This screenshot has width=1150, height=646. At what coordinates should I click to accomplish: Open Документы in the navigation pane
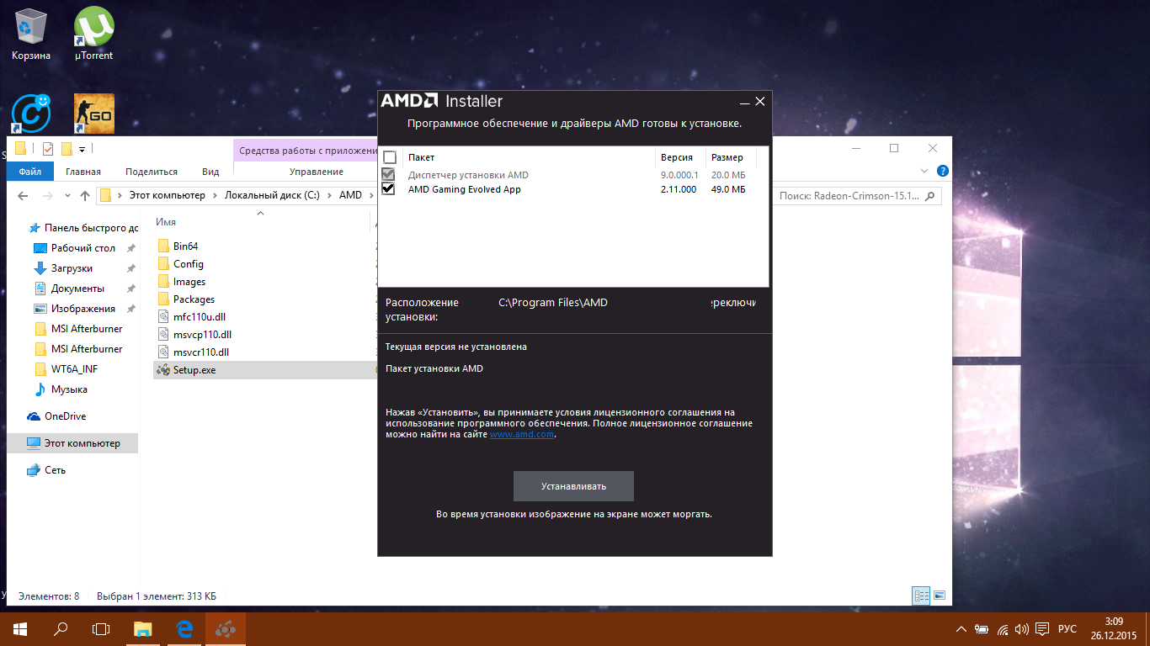(x=77, y=289)
